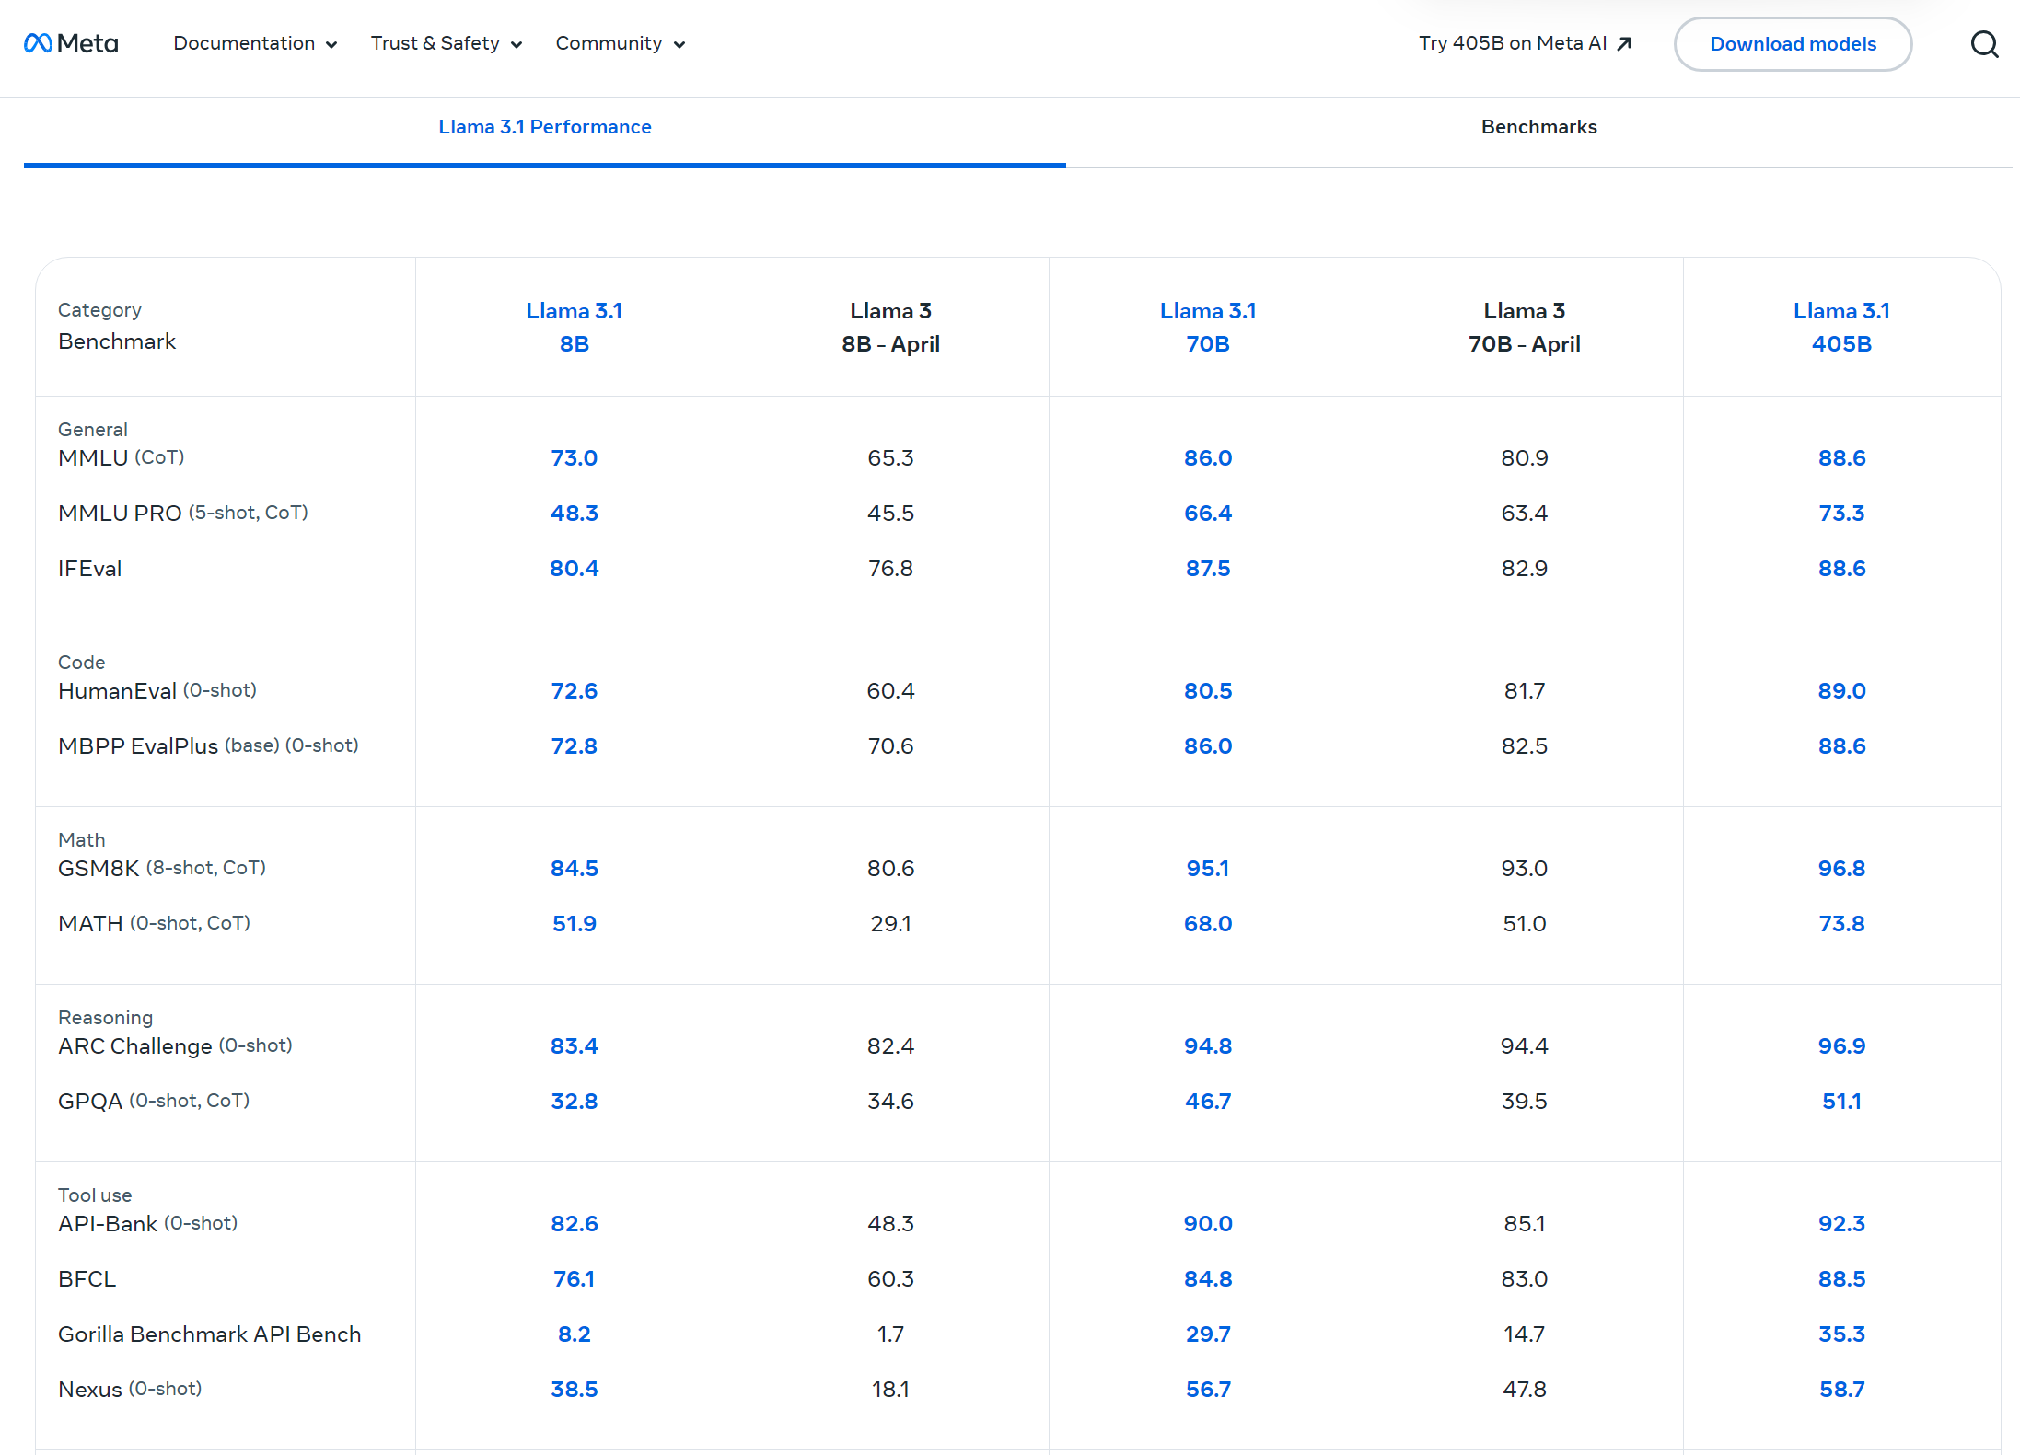Viewport: 2020px width, 1455px height.
Task: Click the 66.4 MMLU PRO score
Action: pos(1208,513)
